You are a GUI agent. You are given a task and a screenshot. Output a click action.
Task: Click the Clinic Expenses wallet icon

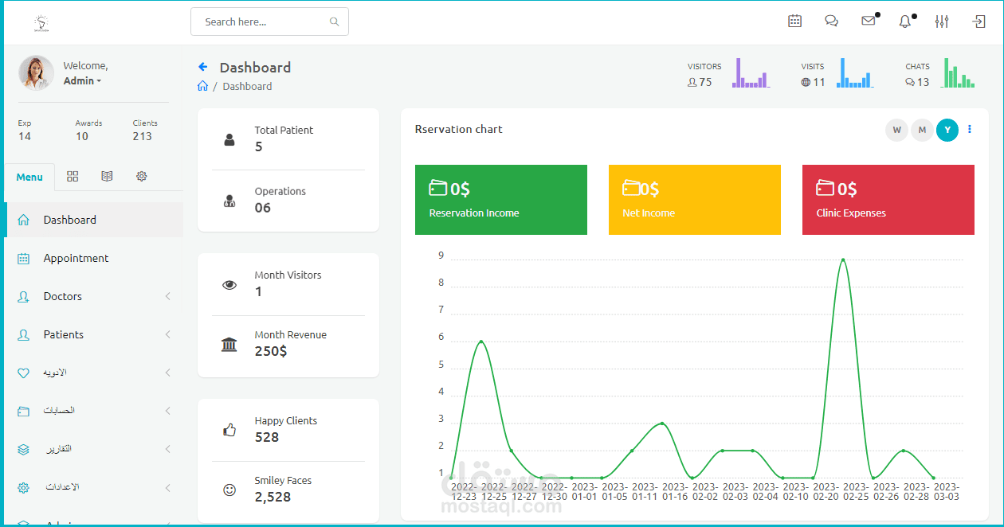click(825, 188)
